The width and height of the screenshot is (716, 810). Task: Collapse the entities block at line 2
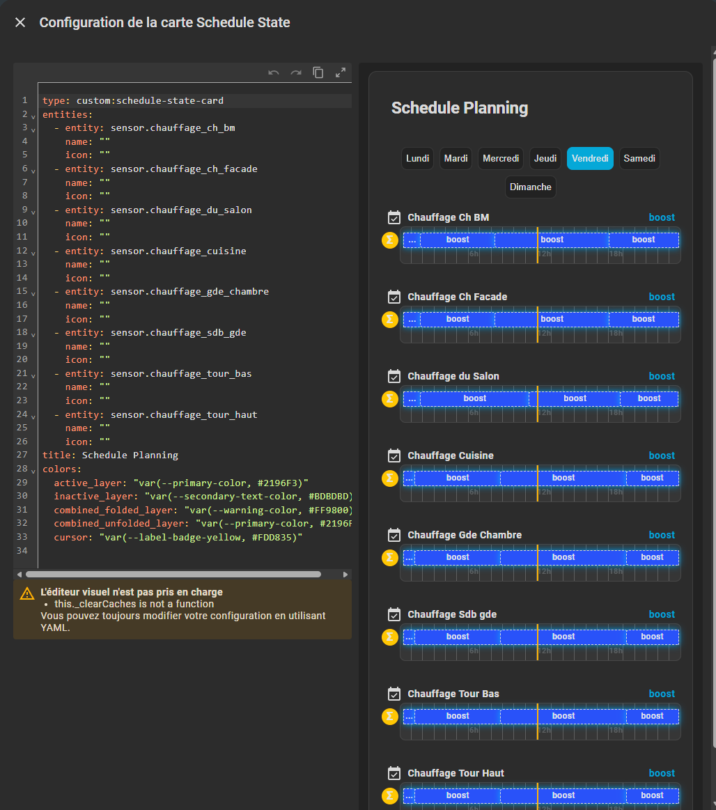33,116
